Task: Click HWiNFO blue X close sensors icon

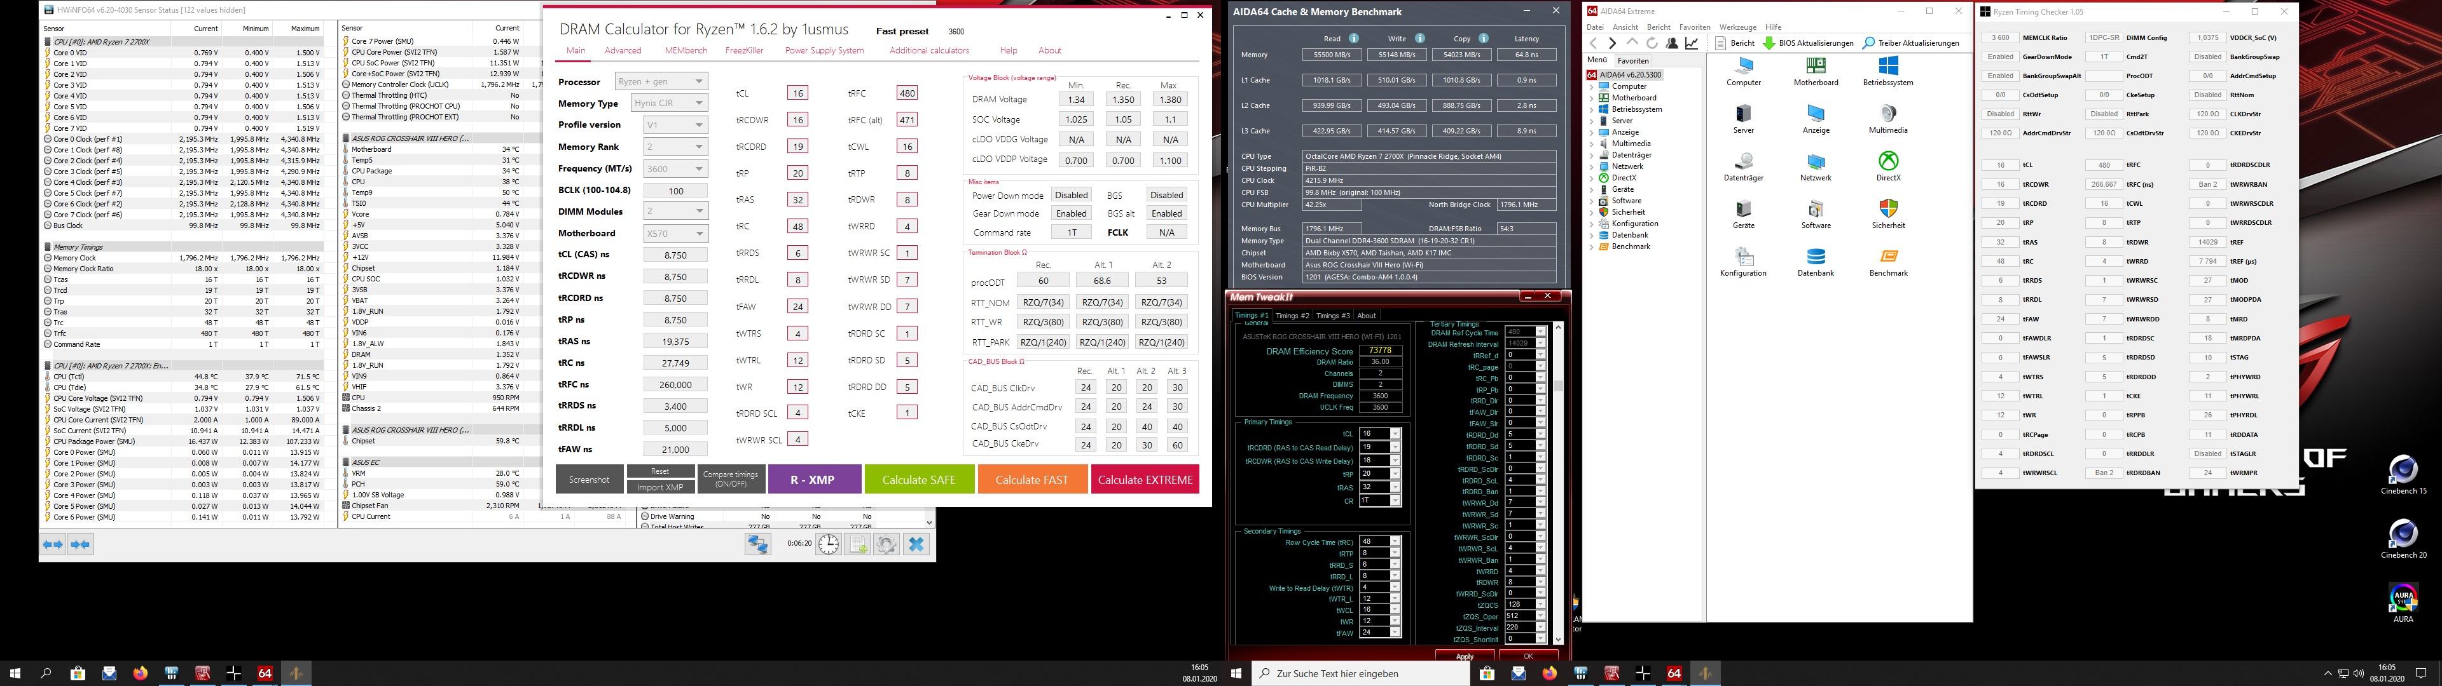Action: (x=916, y=544)
